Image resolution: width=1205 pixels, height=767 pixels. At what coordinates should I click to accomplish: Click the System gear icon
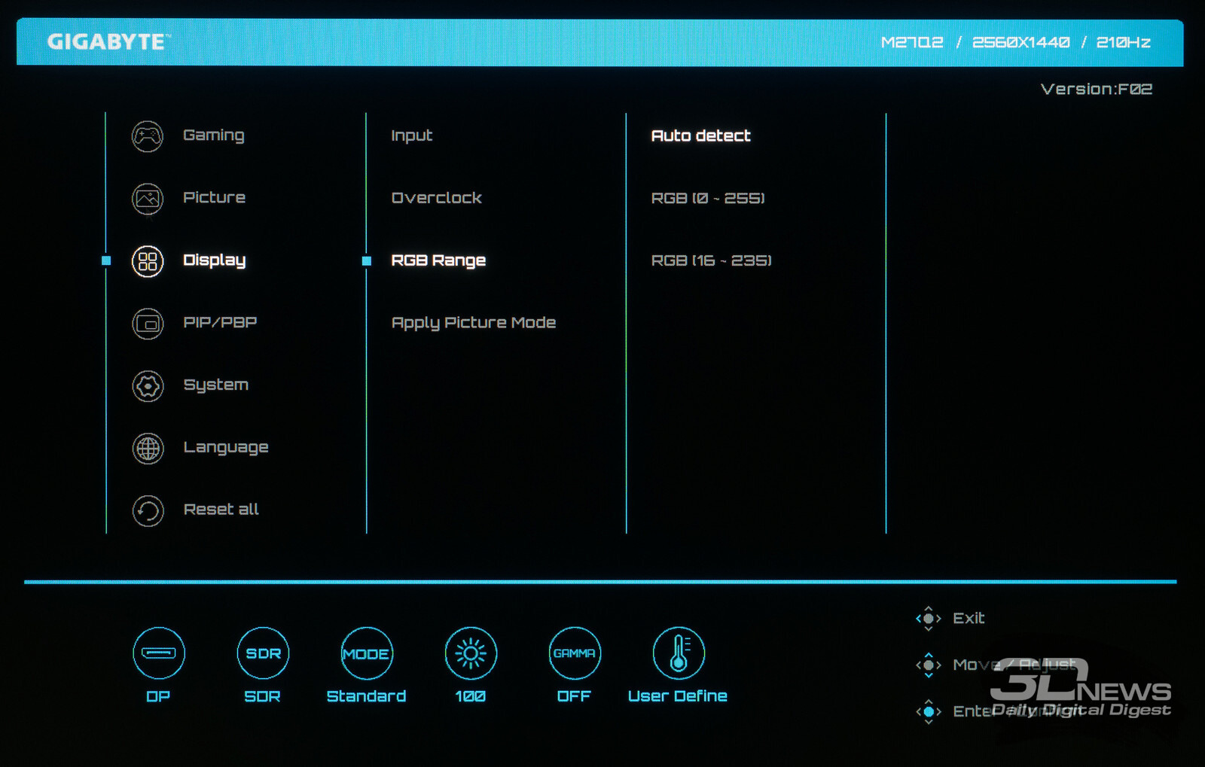[x=148, y=386]
